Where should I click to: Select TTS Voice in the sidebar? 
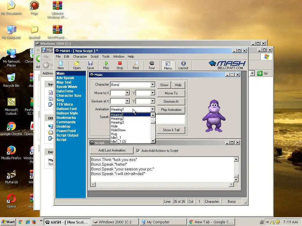pos(65,104)
